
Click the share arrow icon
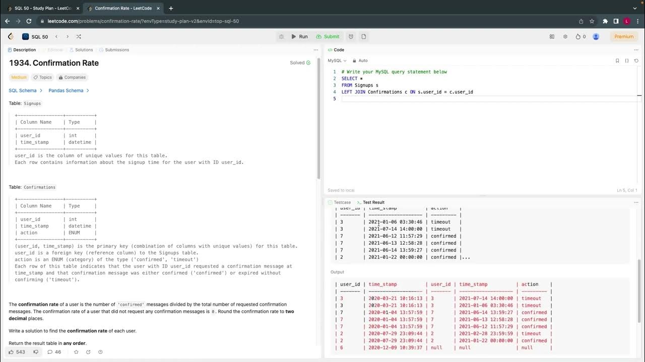point(88,352)
